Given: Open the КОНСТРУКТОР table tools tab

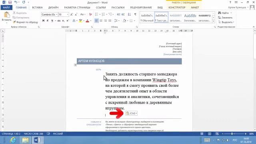Looking at the screenshot, I should [177, 8].
